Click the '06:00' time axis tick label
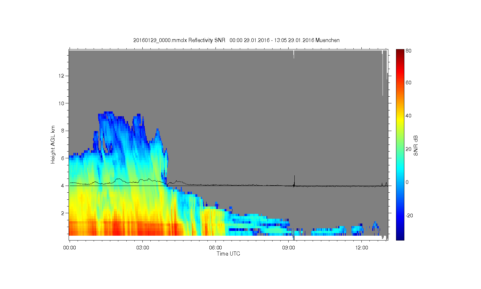481x289 pixels. (215, 248)
